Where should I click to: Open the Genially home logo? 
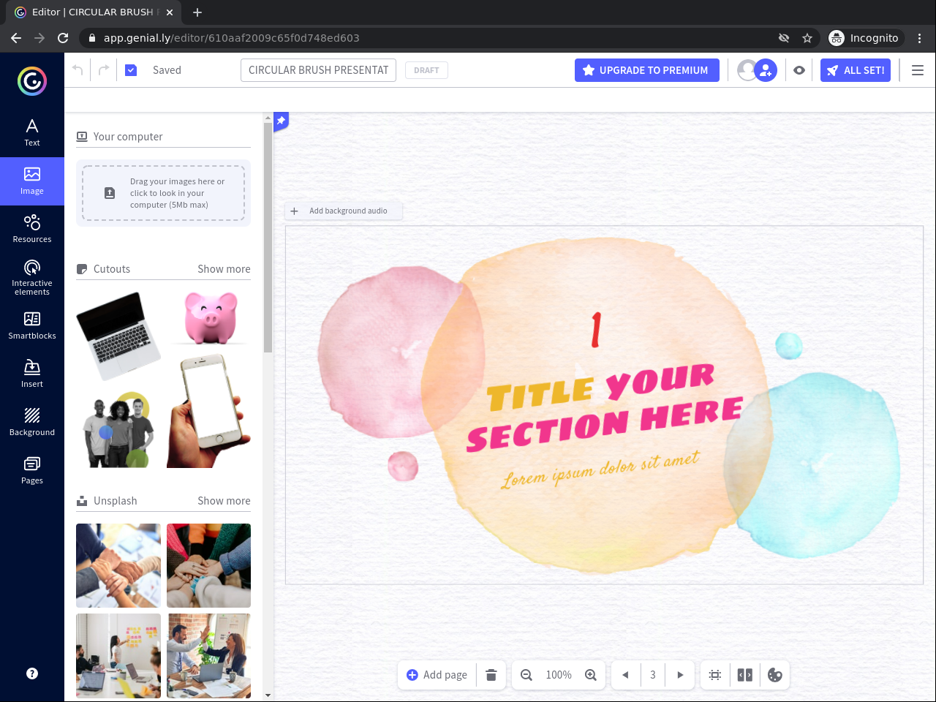pyautogui.click(x=32, y=81)
